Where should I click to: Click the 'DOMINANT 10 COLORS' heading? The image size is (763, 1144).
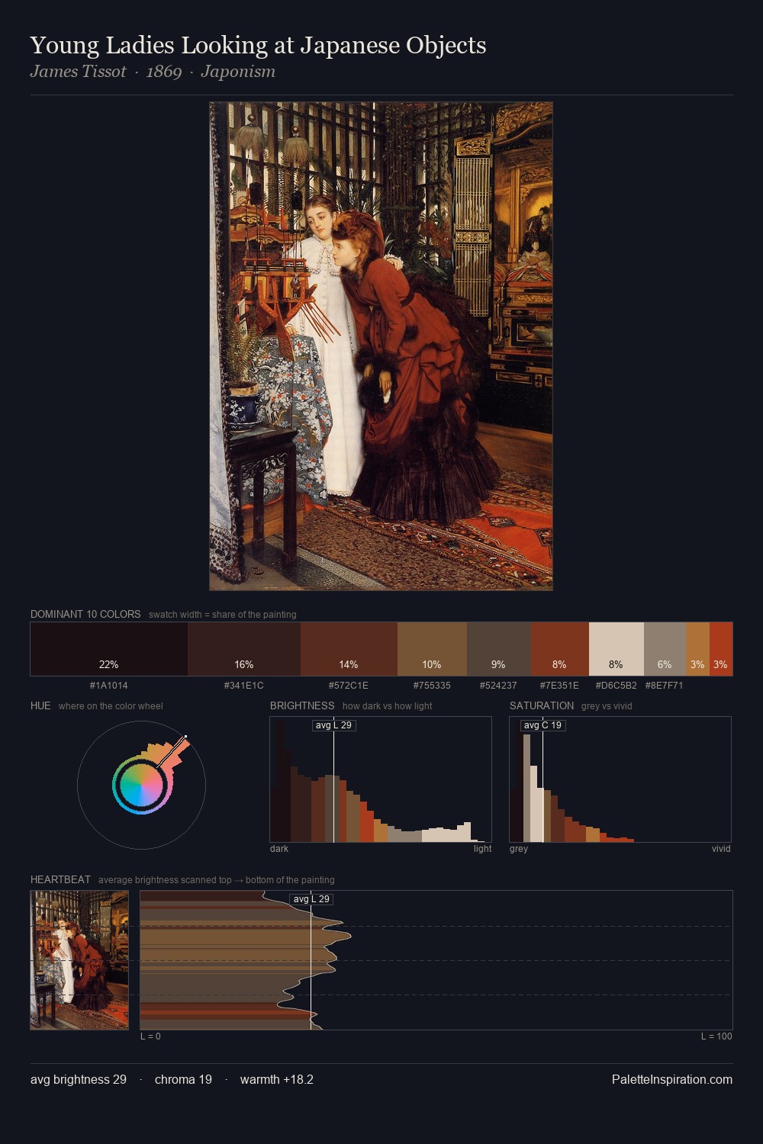[x=85, y=614]
